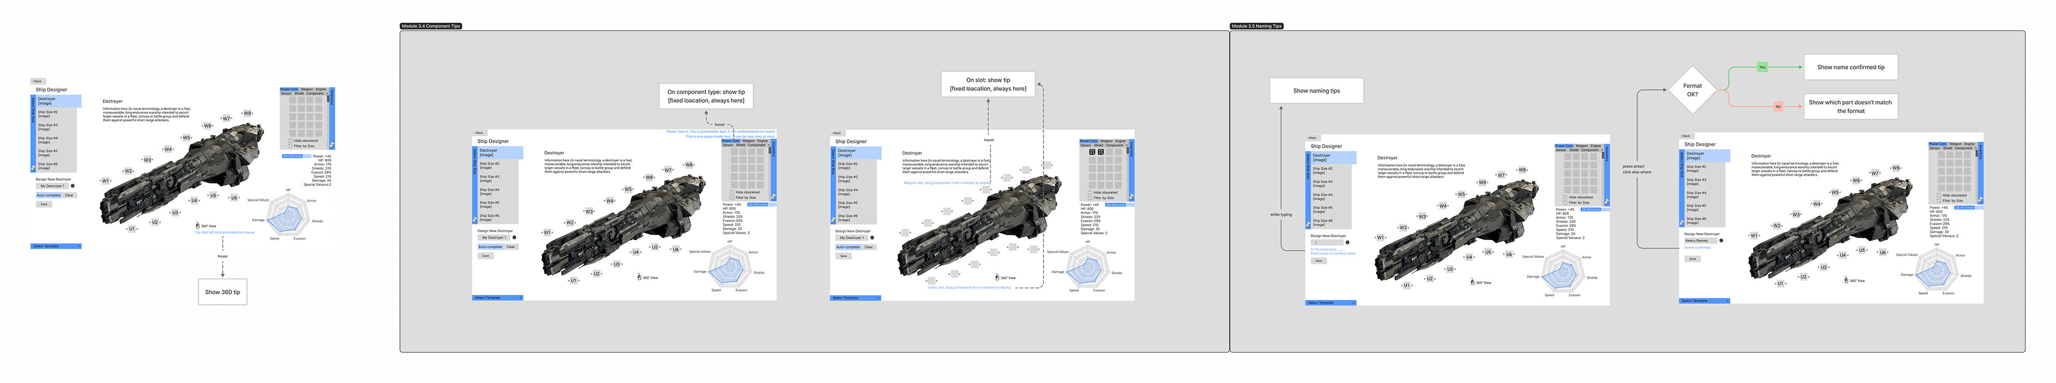Click the 360° View mouse icon in leftmost mockup
The image size is (2056, 383).
pyautogui.click(x=198, y=226)
